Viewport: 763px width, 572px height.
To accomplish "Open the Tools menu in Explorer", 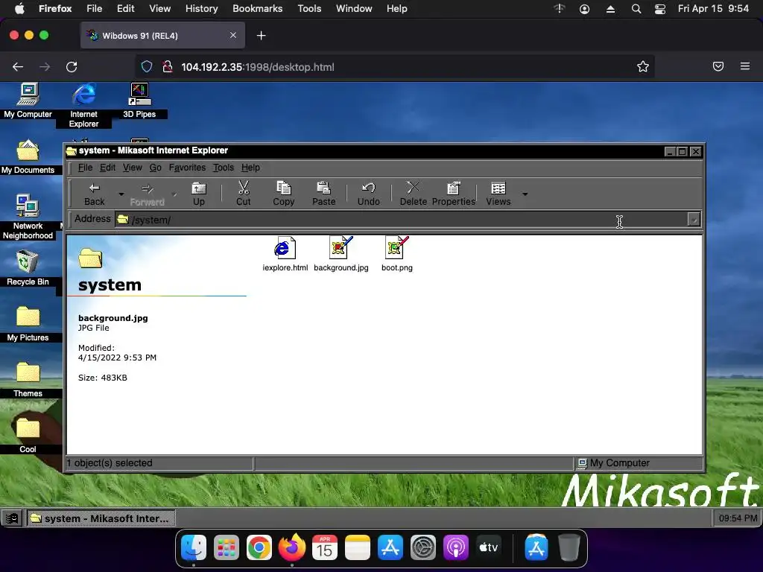I will click(224, 168).
